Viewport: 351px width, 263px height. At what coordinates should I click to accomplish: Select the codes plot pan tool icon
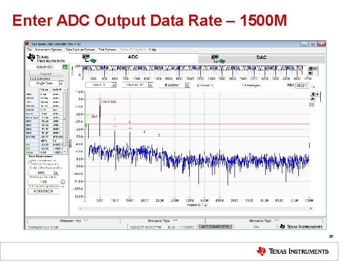coord(310,73)
